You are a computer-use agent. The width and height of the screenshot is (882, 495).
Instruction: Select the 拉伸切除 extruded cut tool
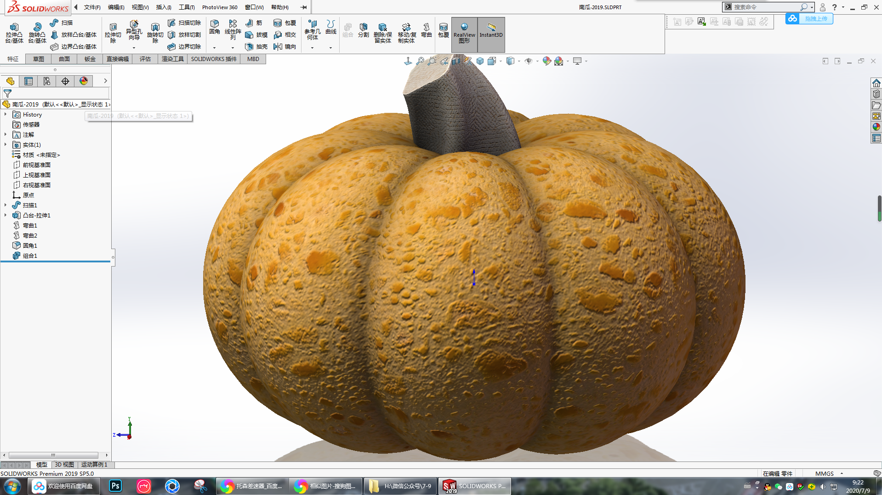coord(113,33)
